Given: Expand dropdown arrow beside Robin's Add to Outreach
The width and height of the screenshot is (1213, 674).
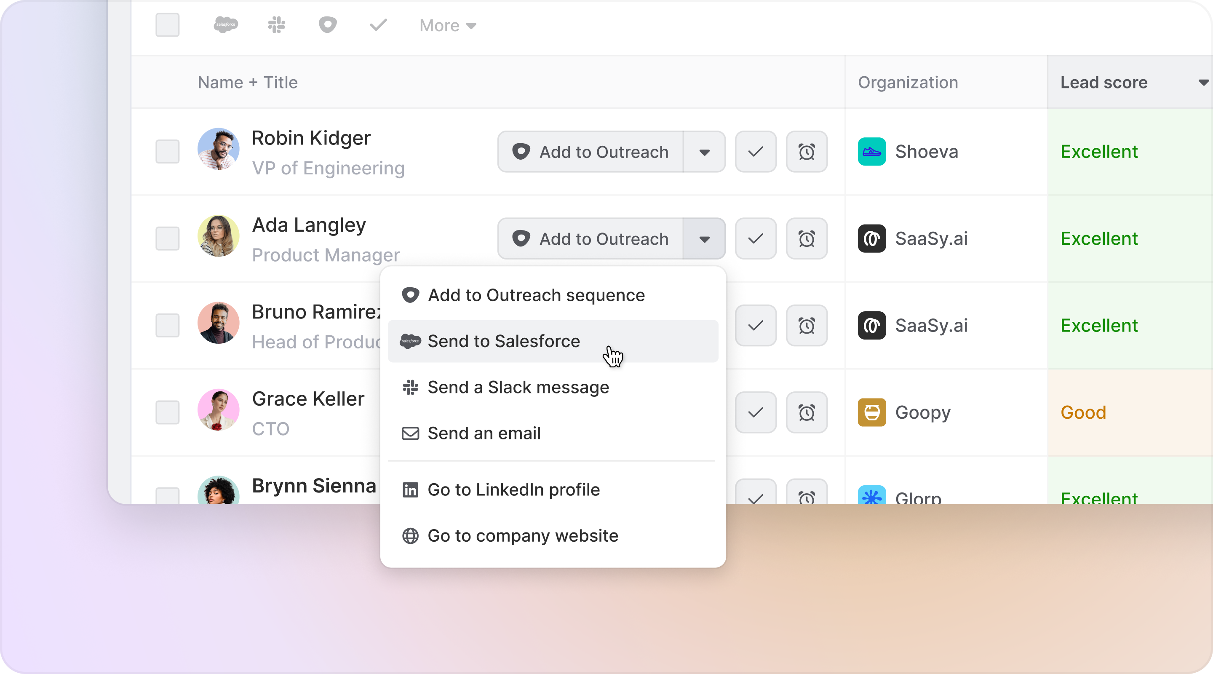Looking at the screenshot, I should point(704,152).
